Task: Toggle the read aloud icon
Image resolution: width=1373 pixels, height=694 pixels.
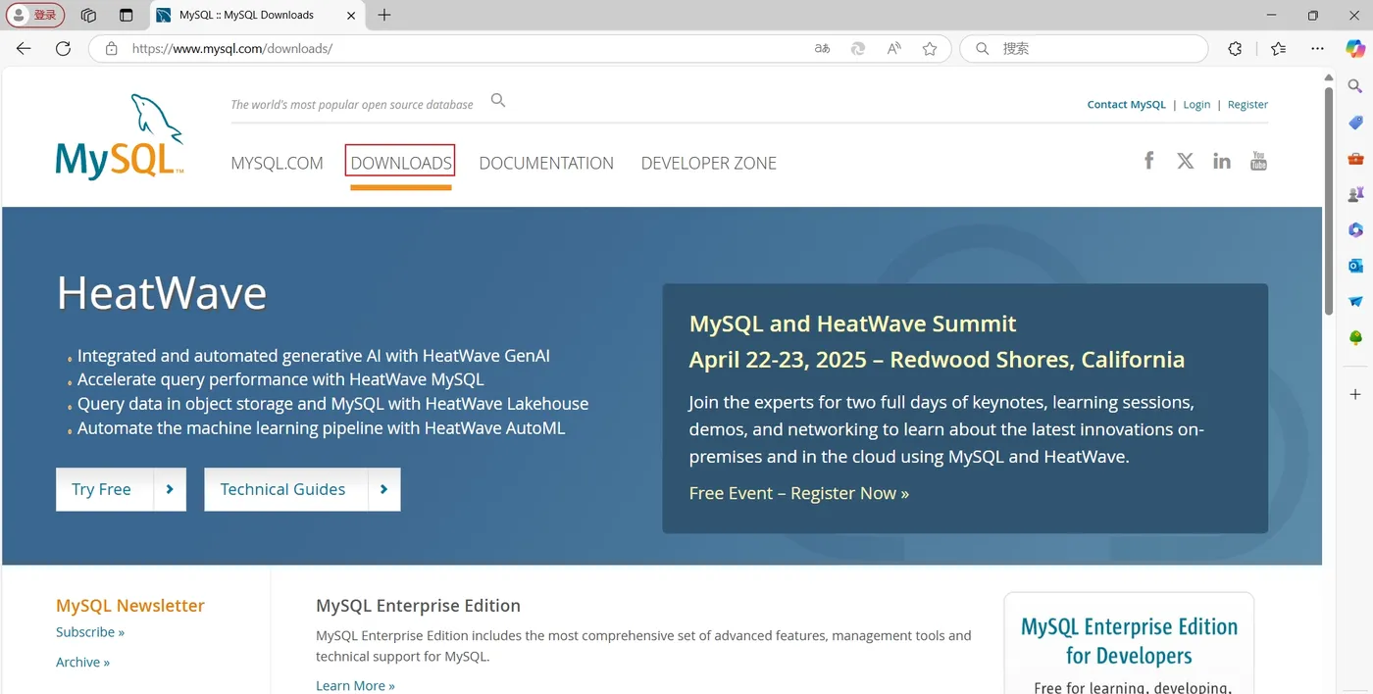Action: [x=893, y=48]
